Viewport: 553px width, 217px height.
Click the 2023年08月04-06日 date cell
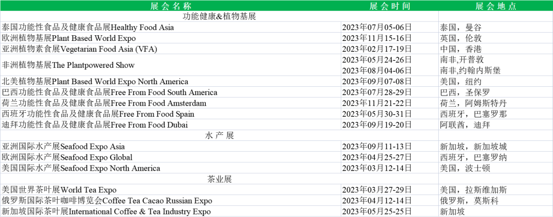390,70
